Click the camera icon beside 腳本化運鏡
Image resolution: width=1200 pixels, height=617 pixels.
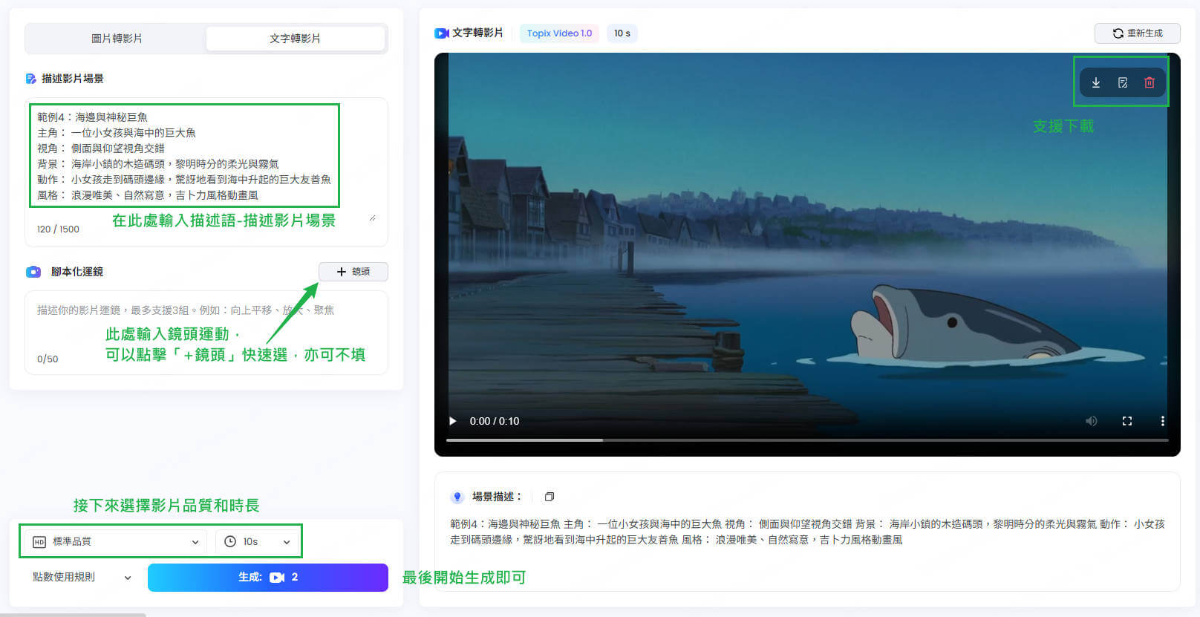coord(33,272)
